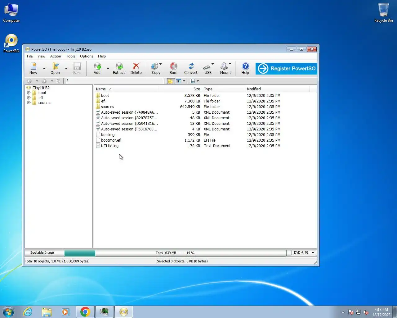
Task: Sort by the Size column header
Action: click(x=180, y=89)
